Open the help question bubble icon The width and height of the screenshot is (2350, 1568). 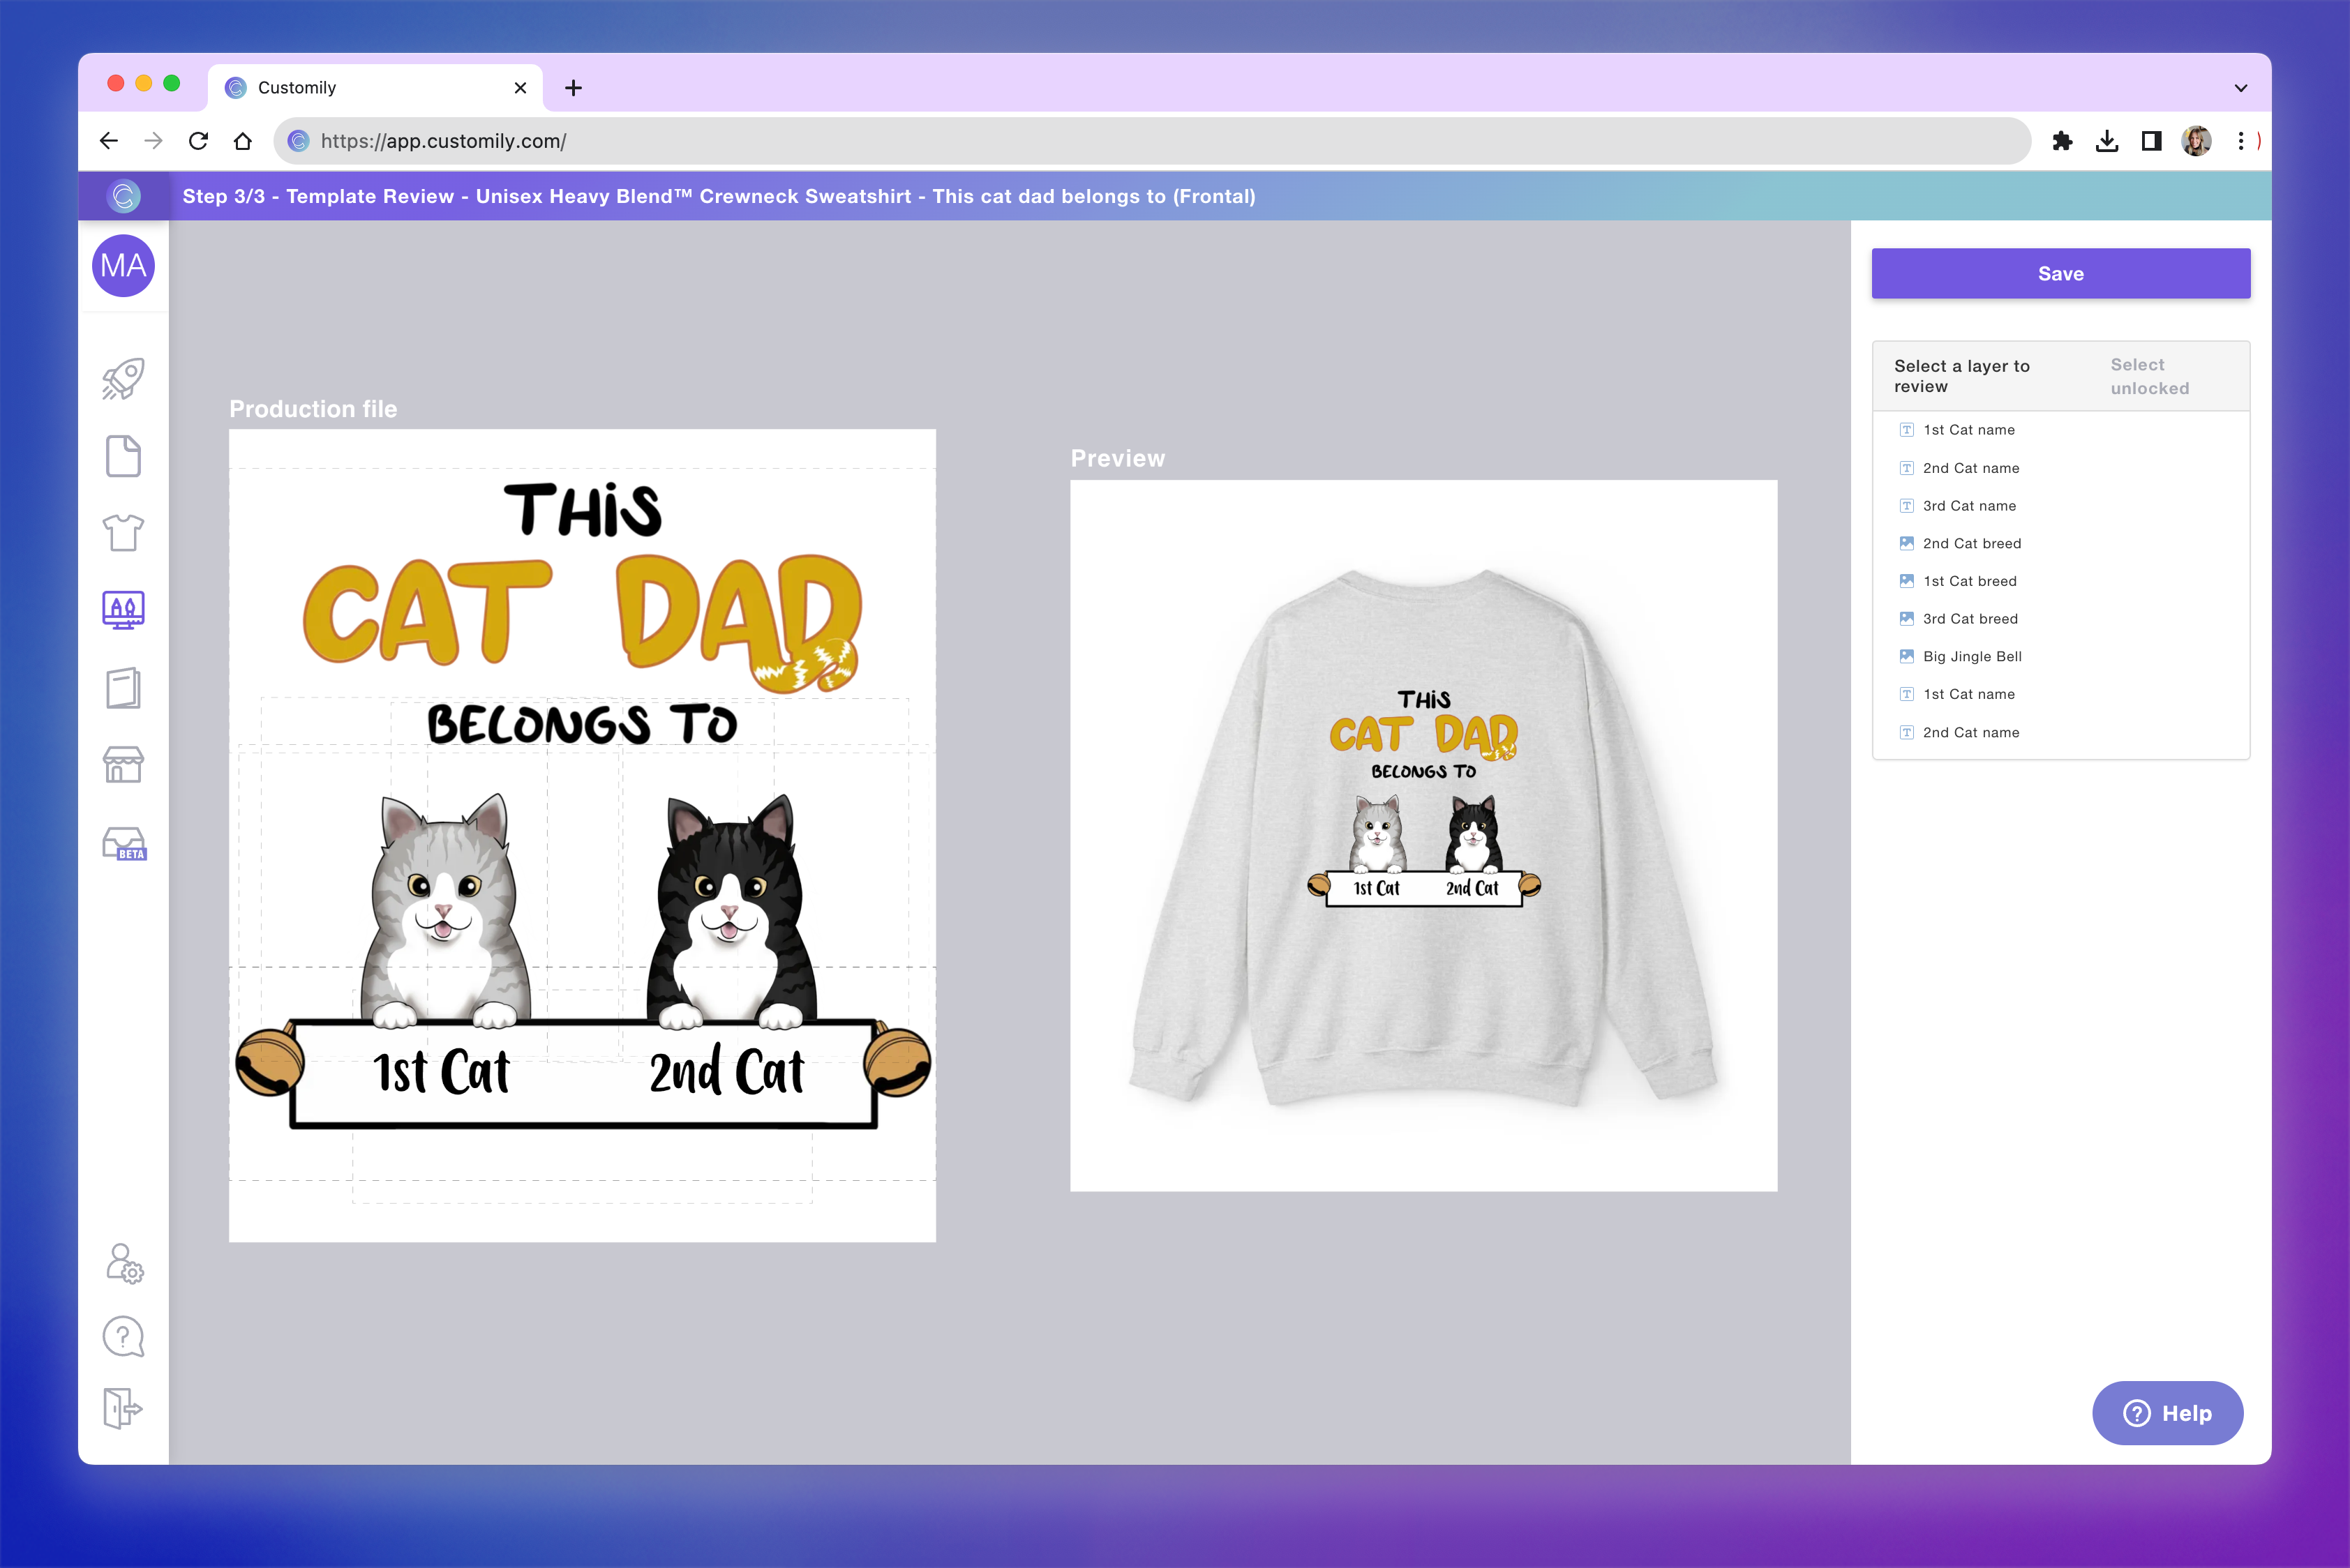(x=122, y=1337)
